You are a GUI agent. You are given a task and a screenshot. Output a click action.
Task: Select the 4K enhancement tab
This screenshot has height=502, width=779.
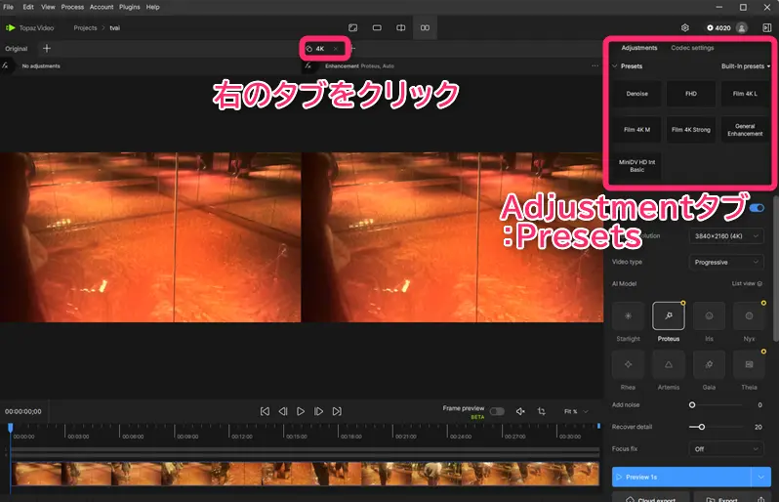[x=320, y=49]
